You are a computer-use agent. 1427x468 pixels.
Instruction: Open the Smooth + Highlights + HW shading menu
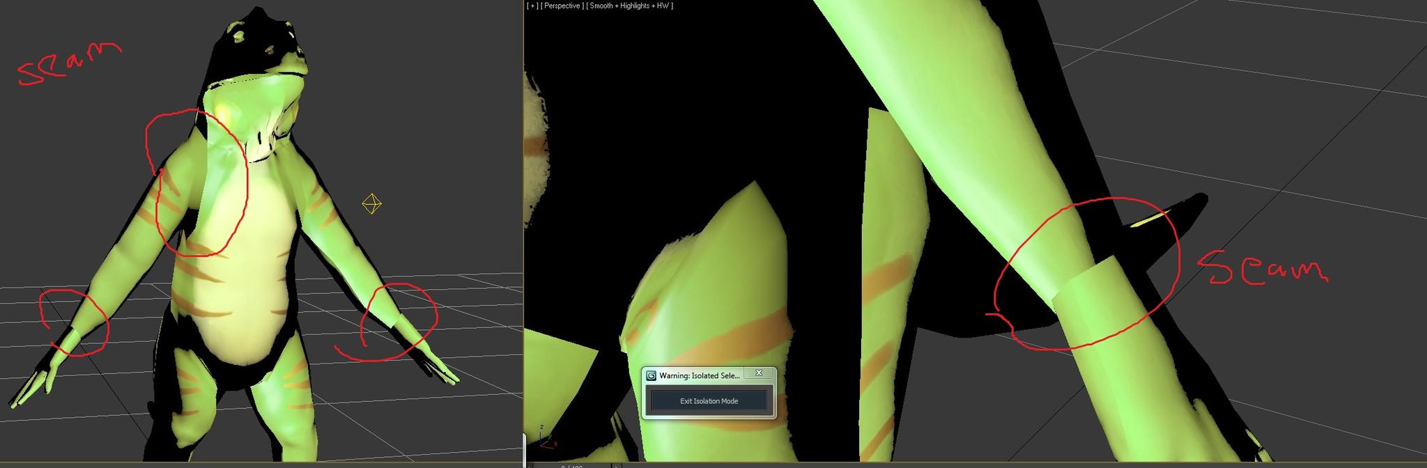(x=630, y=6)
